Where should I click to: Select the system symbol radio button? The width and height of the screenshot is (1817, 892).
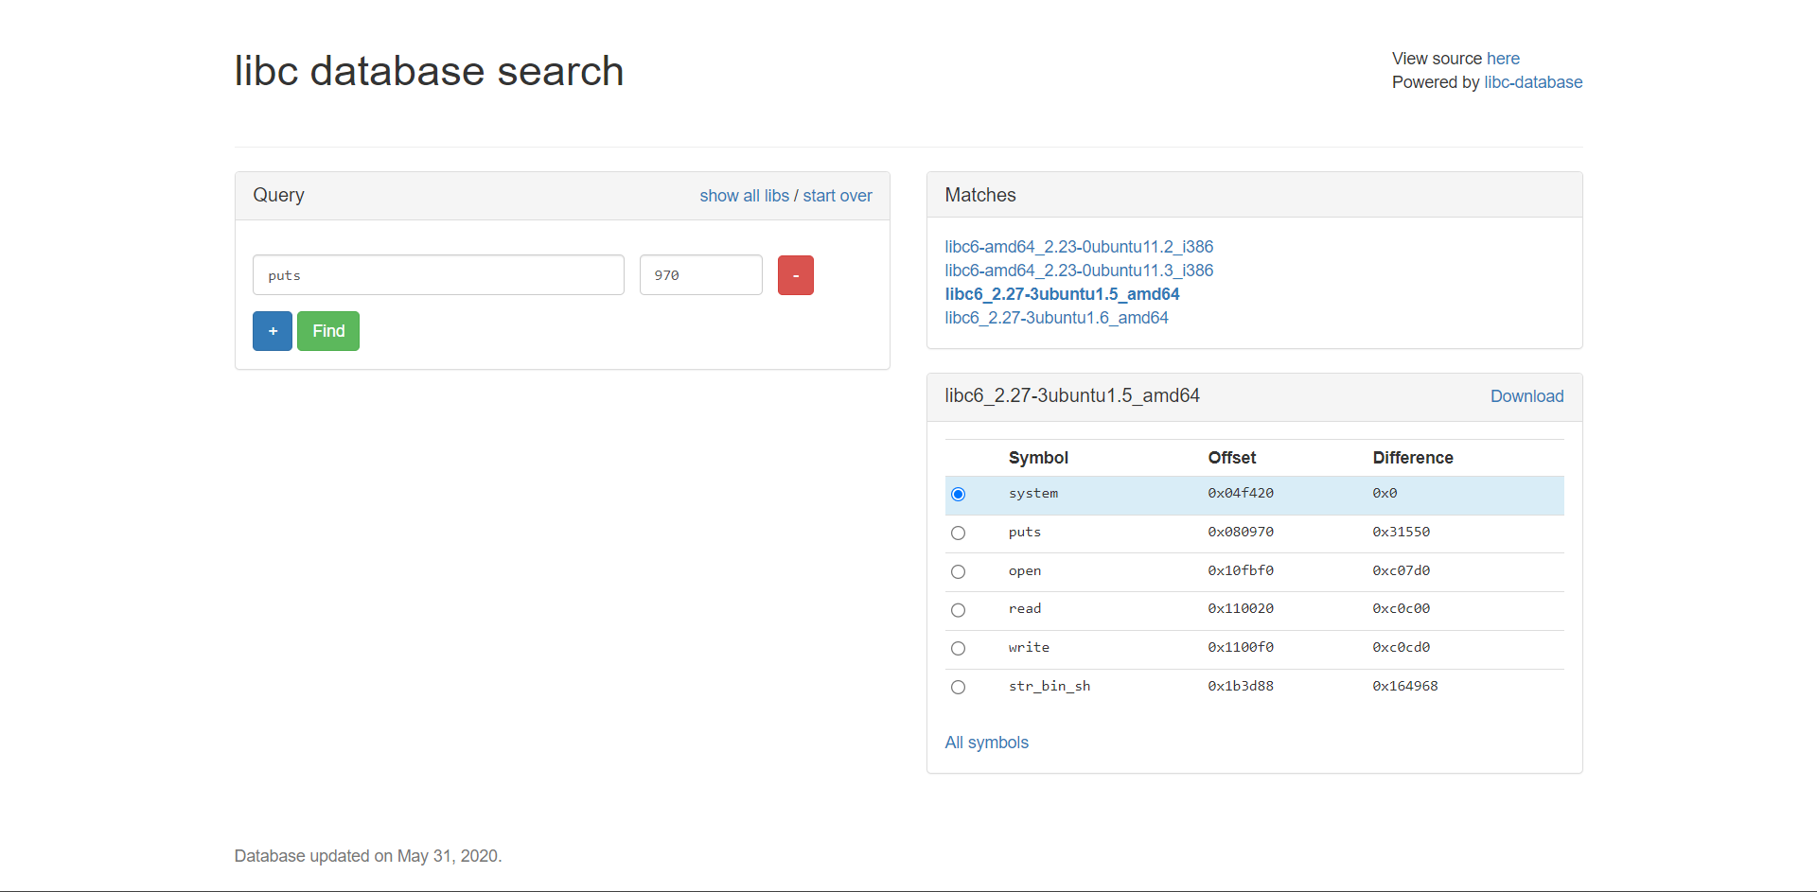tap(958, 495)
